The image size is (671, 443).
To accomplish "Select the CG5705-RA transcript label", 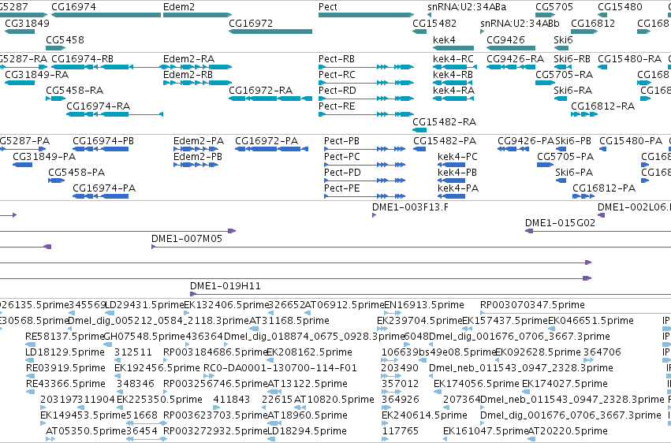I will pyautogui.click(x=564, y=74).
